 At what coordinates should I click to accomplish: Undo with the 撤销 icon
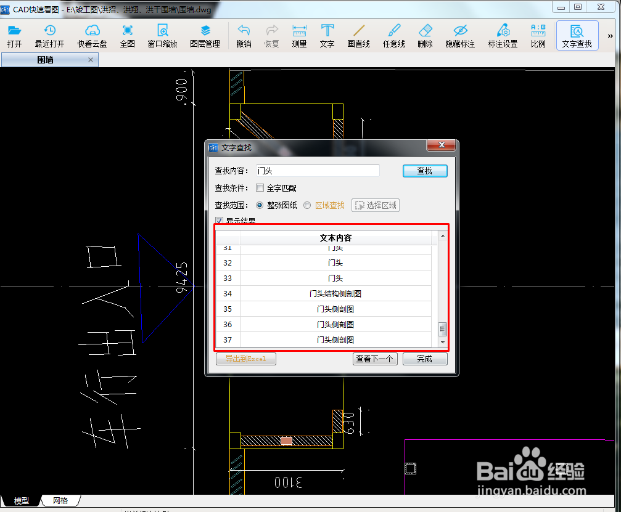(x=244, y=36)
